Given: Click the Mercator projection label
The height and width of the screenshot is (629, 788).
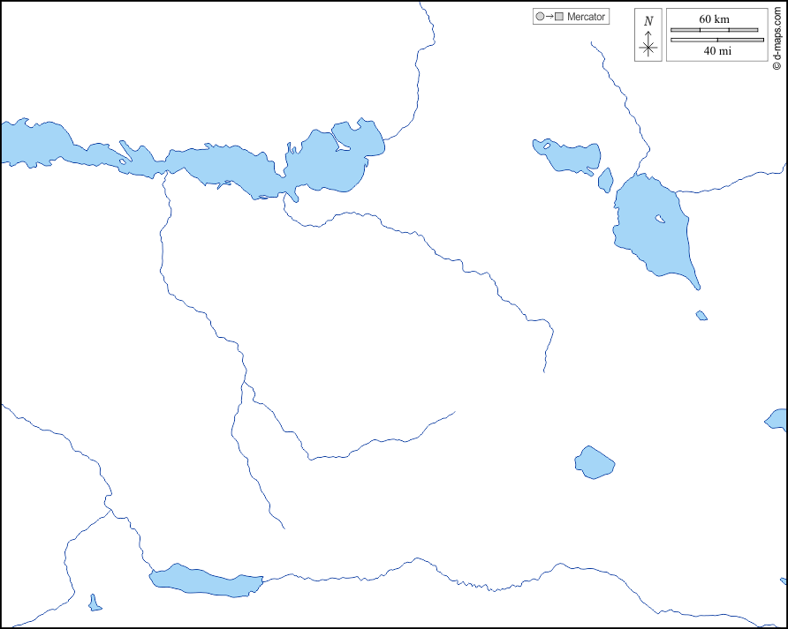Looking at the screenshot, I should (x=586, y=17).
